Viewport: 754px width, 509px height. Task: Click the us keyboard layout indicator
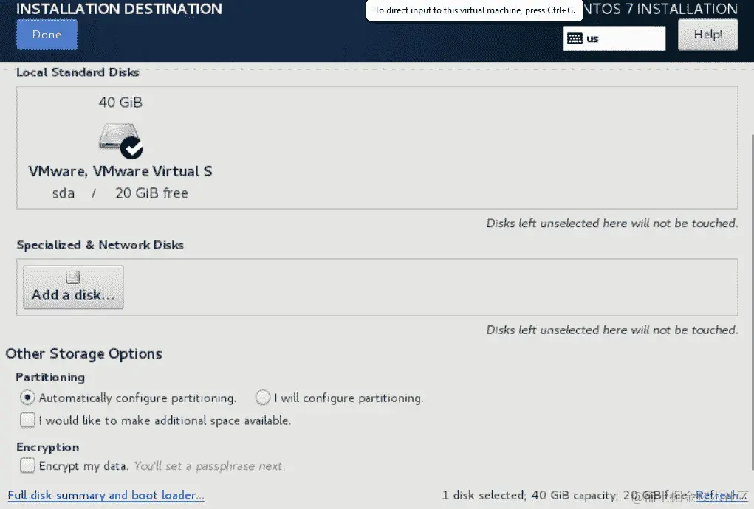pos(614,38)
